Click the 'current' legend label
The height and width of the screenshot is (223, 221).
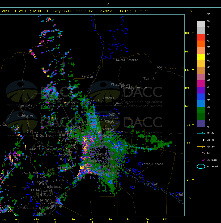[213, 167]
